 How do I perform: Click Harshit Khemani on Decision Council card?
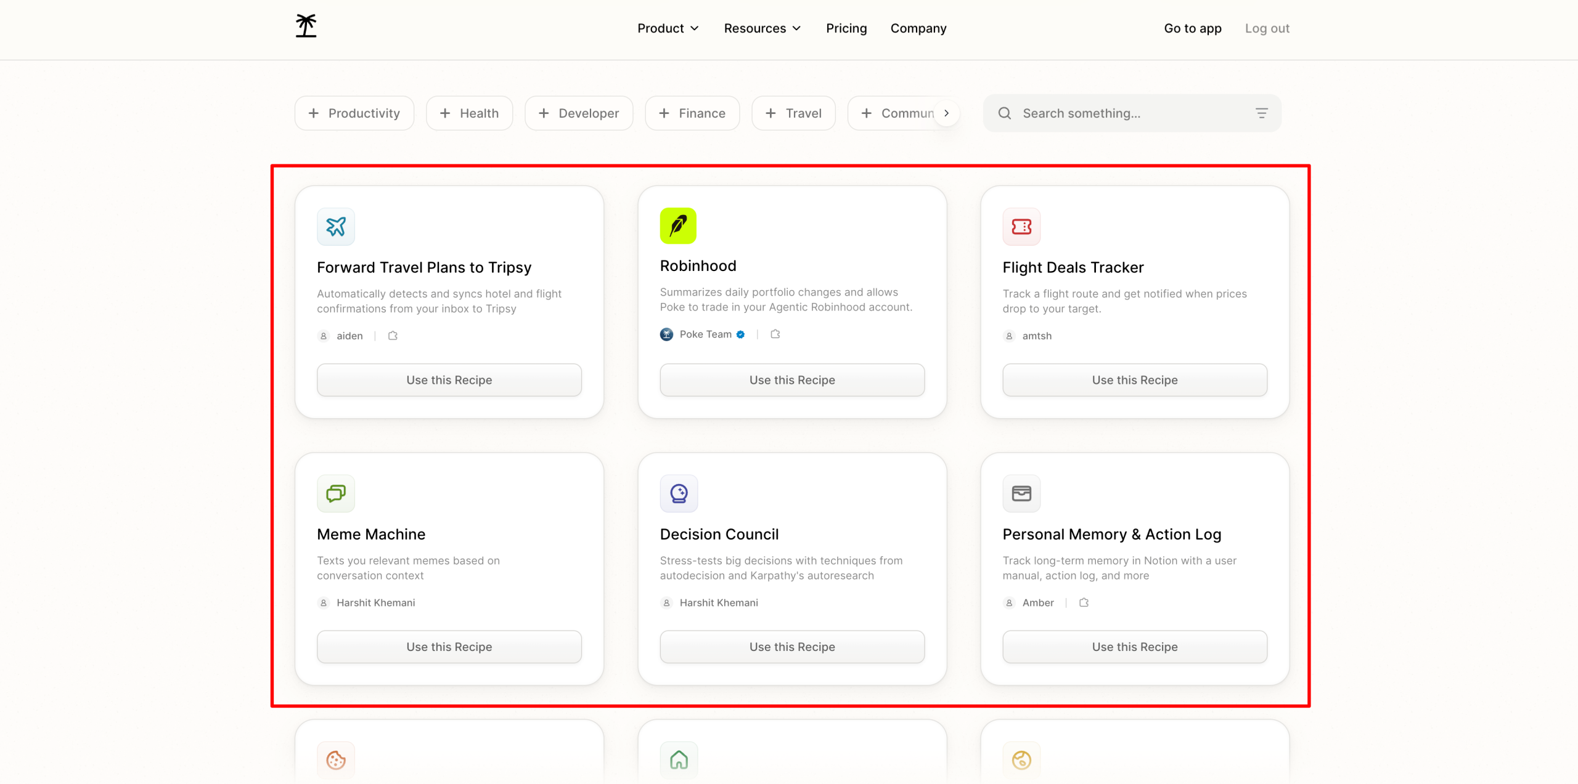(719, 602)
